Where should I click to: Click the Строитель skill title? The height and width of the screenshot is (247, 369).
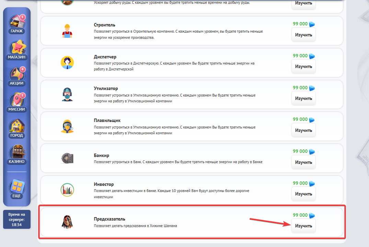tap(104, 25)
